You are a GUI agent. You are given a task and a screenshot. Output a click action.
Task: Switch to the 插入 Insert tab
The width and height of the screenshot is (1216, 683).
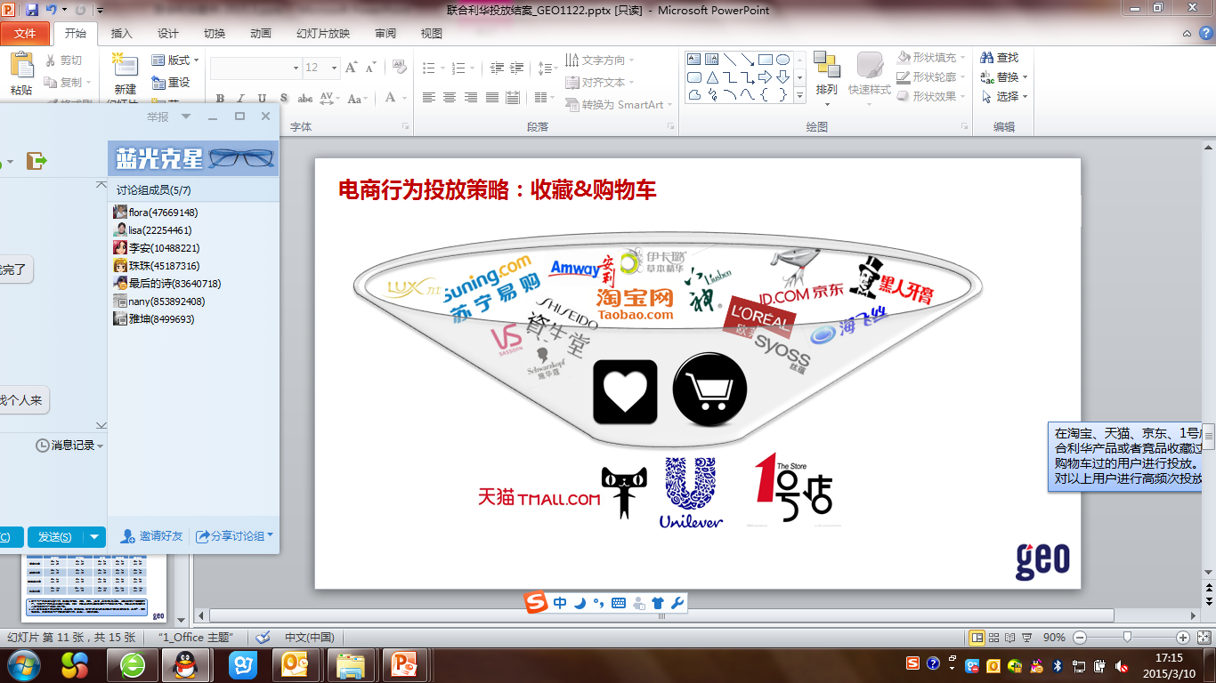(121, 34)
